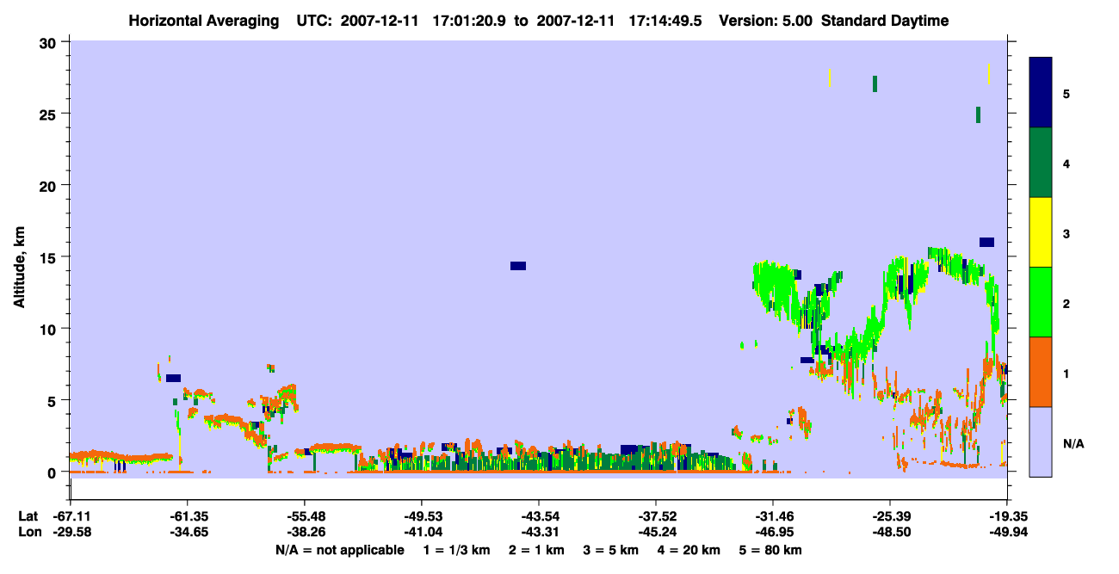Click the yellow colorbar segment labeled 3
The image size is (1119, 574).
point(1041,232)
